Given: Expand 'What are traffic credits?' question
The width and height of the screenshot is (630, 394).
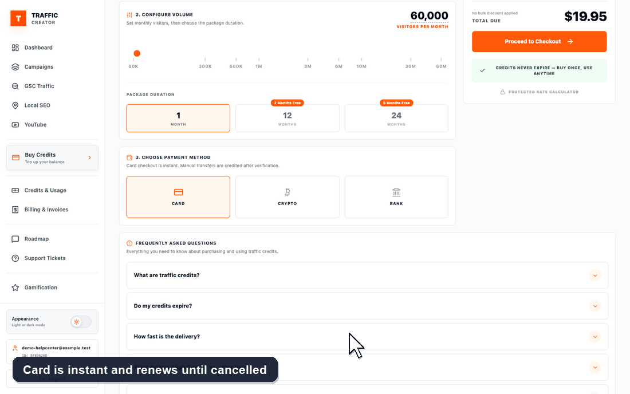Looking at the screenshot, I should click(x=367, y=275).
